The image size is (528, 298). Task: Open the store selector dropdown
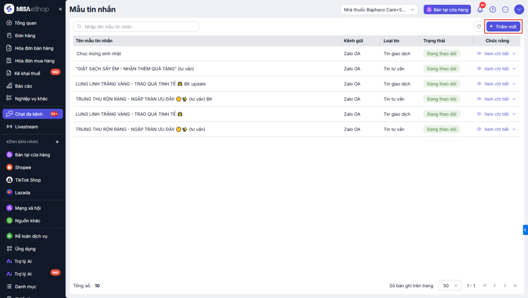point(379,9)
